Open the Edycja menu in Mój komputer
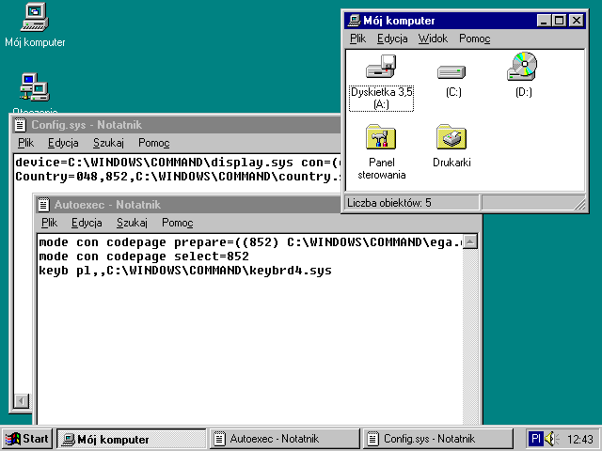 pyautogui.click(x=392, y=39)
